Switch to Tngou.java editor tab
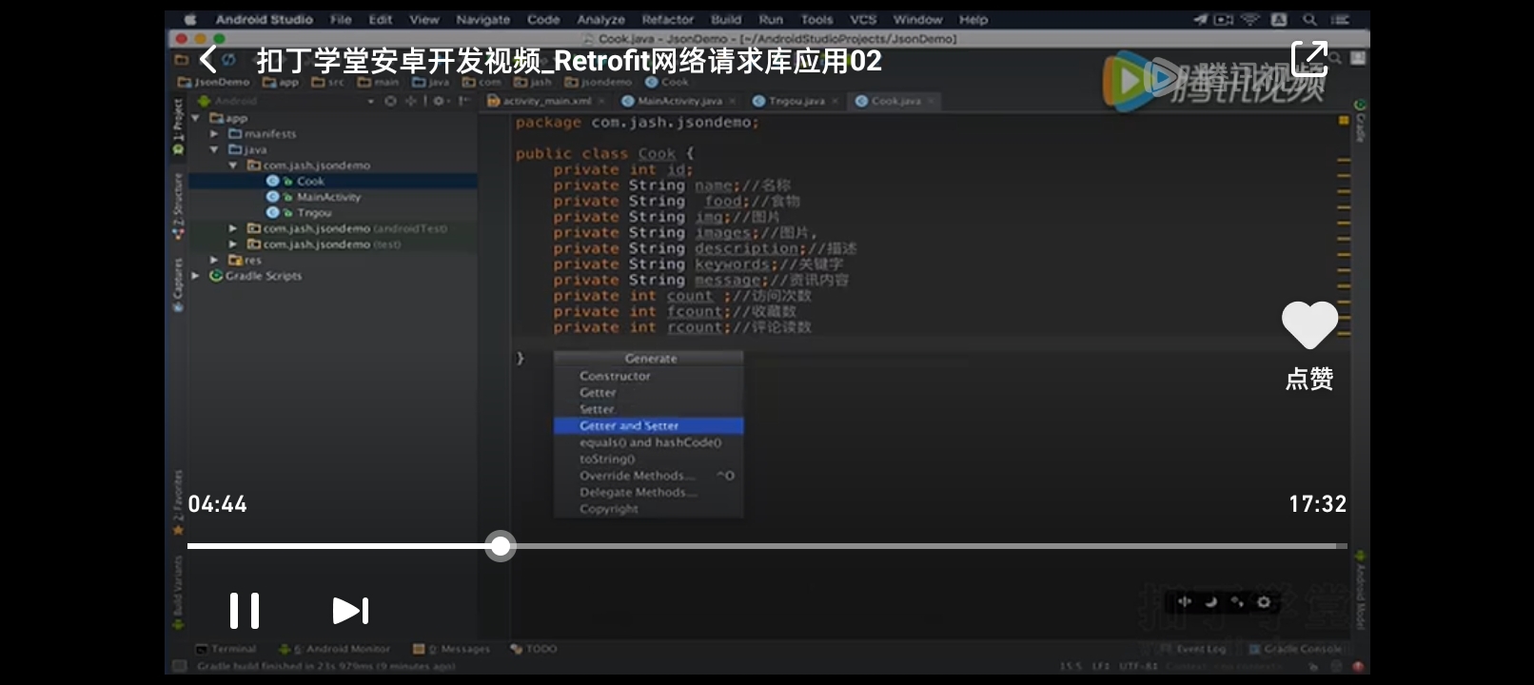1534x685 pixels. click(x=796, y=101)
